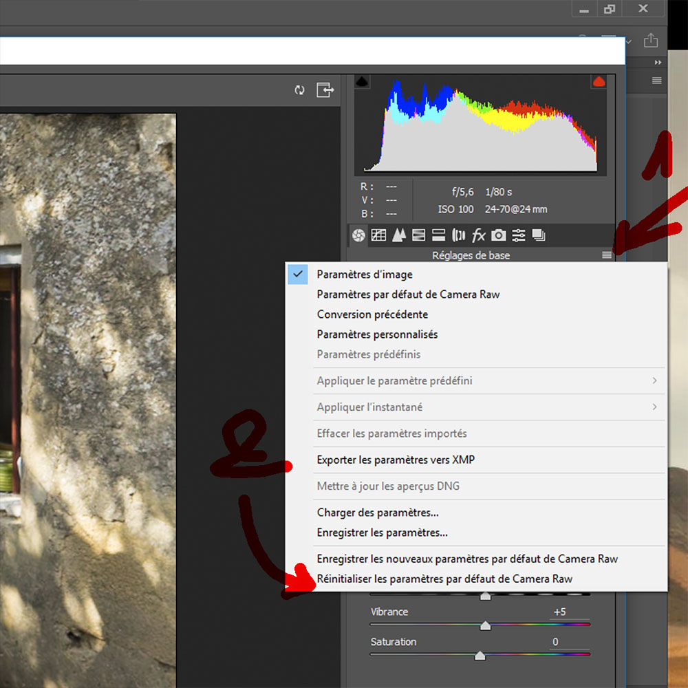The image size is (688, 688).
Task: Open the Lens Corrections tab icon
Action: pos(458,235)
